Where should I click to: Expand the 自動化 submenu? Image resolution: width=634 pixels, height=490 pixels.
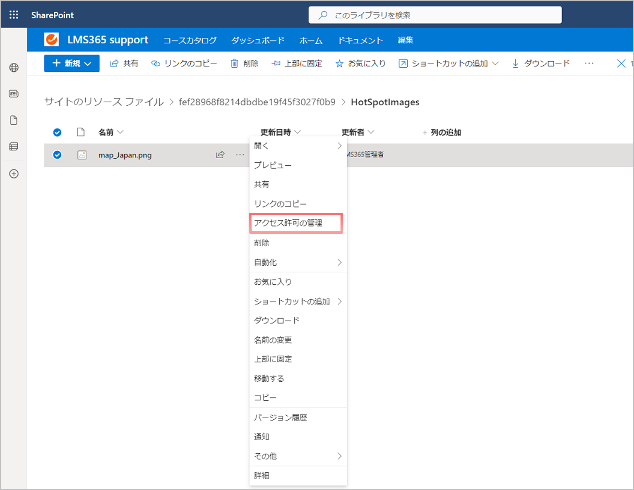(x=298, y=262)
